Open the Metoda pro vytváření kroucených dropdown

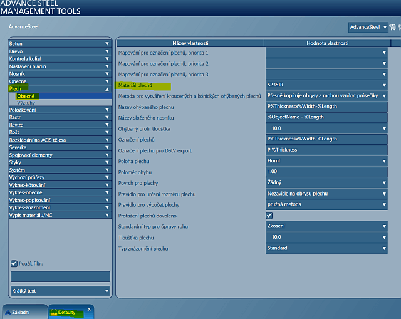[x=326, y=96]
